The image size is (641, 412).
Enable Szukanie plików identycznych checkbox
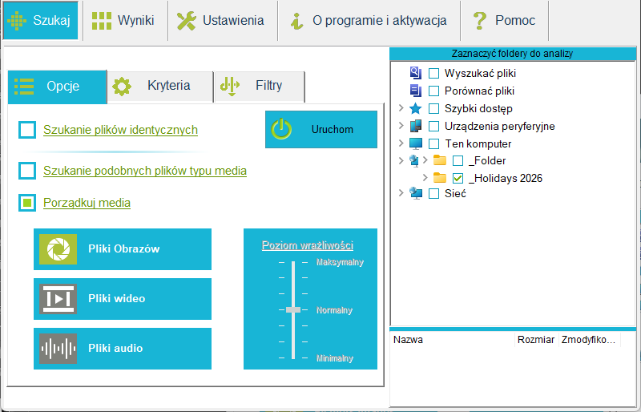pyautogui.click(x=27, y=130)
